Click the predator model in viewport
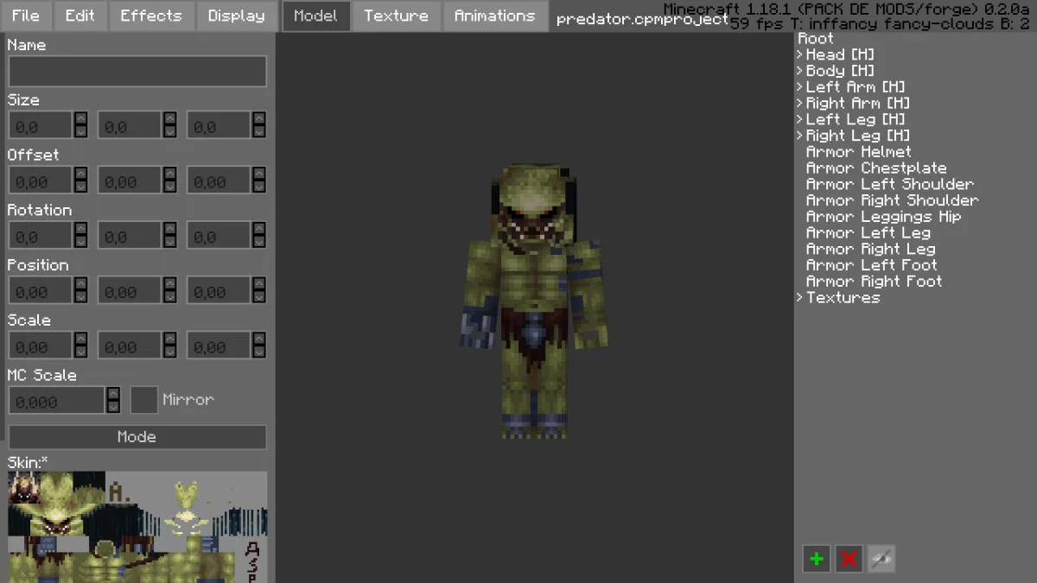The image size is (1037, 583). coord(534,301)
